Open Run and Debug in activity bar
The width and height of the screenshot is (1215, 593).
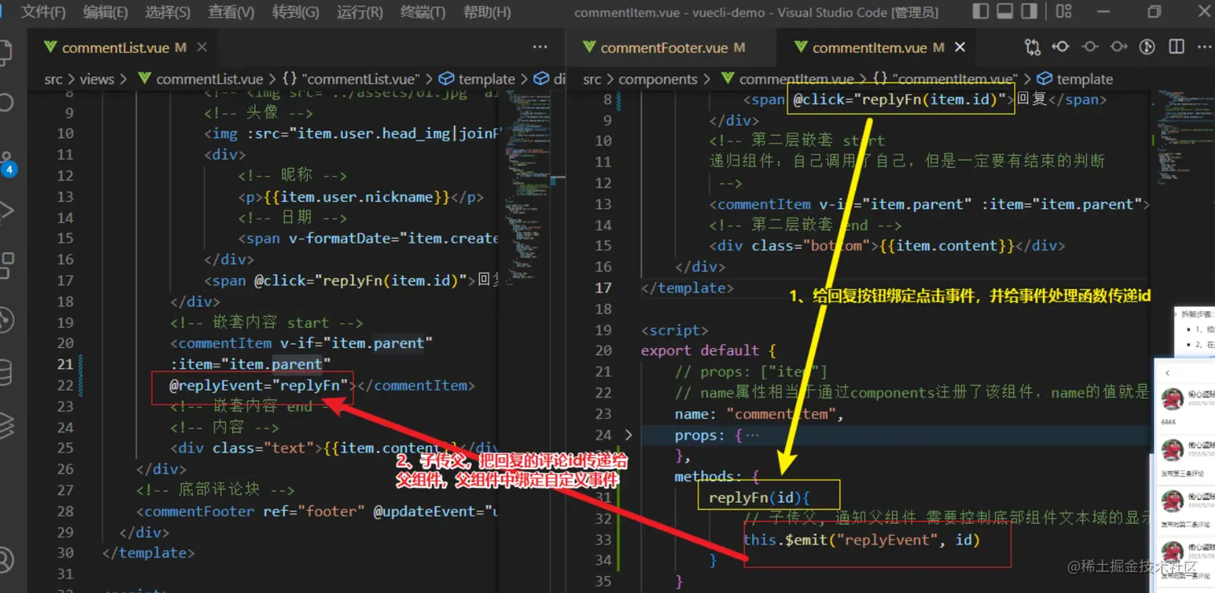pyautogui.click(x=6, y=211)
